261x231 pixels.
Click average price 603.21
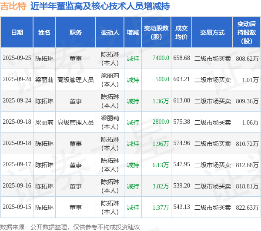click(181, 79)
